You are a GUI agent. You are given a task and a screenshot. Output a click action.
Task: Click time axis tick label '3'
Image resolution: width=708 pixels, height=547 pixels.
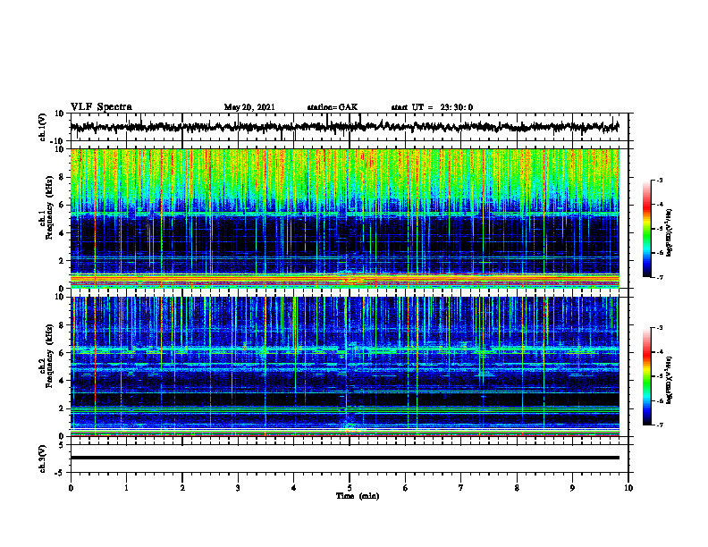coord(238,488)
